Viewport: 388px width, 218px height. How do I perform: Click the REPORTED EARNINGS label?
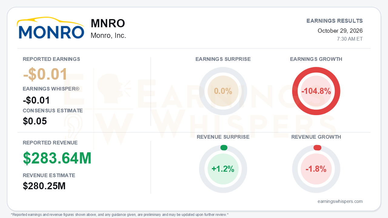52,59
